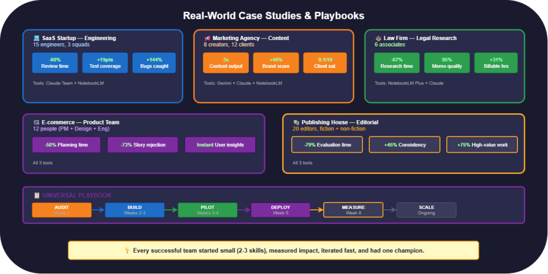Click the Real-World Case Studies & Playbooks title

273,15
